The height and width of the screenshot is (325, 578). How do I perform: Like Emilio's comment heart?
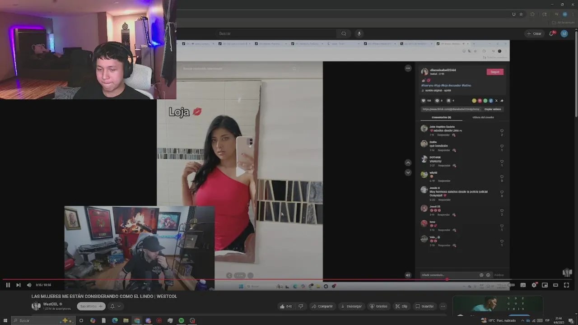(x=502, y=146)
